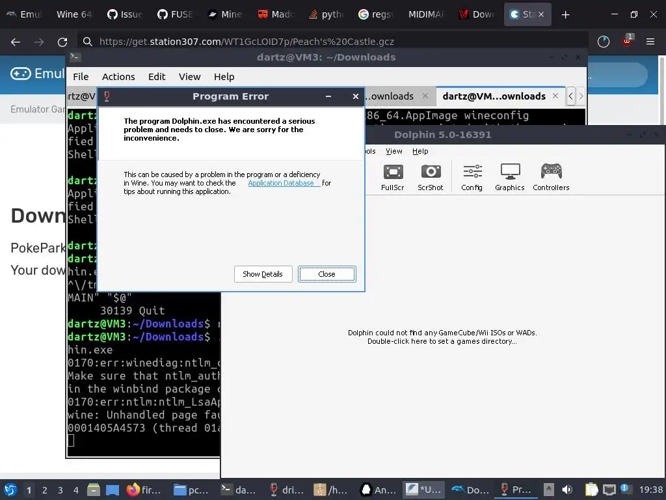Switch to the terminal taskbar entry
Image resolution: width=666 pixels, height=500 pixels.
click(x=238, y=490)
